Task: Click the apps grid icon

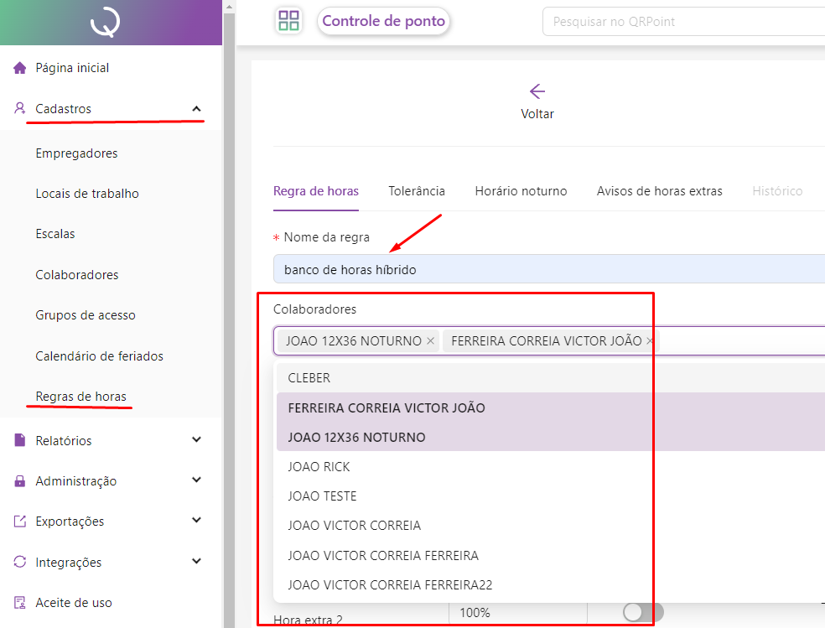Action: click(288, 21)
